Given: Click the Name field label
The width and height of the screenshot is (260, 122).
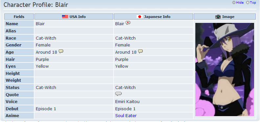Looking at the screenshot, I should [x=12, y=24].
